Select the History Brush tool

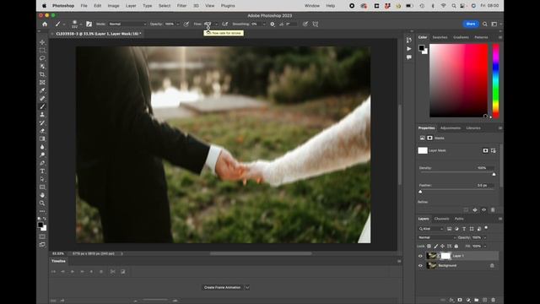click(42, 122)
